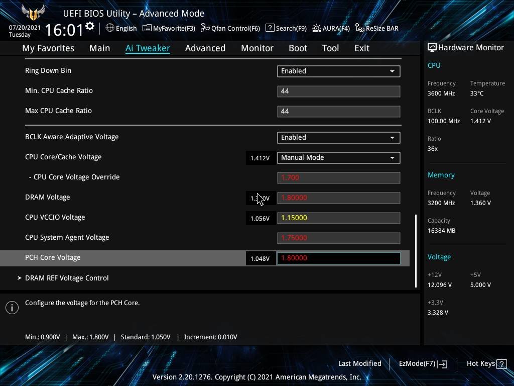Click the Min. CPU Cache Ratio field

tap(338, 91)
